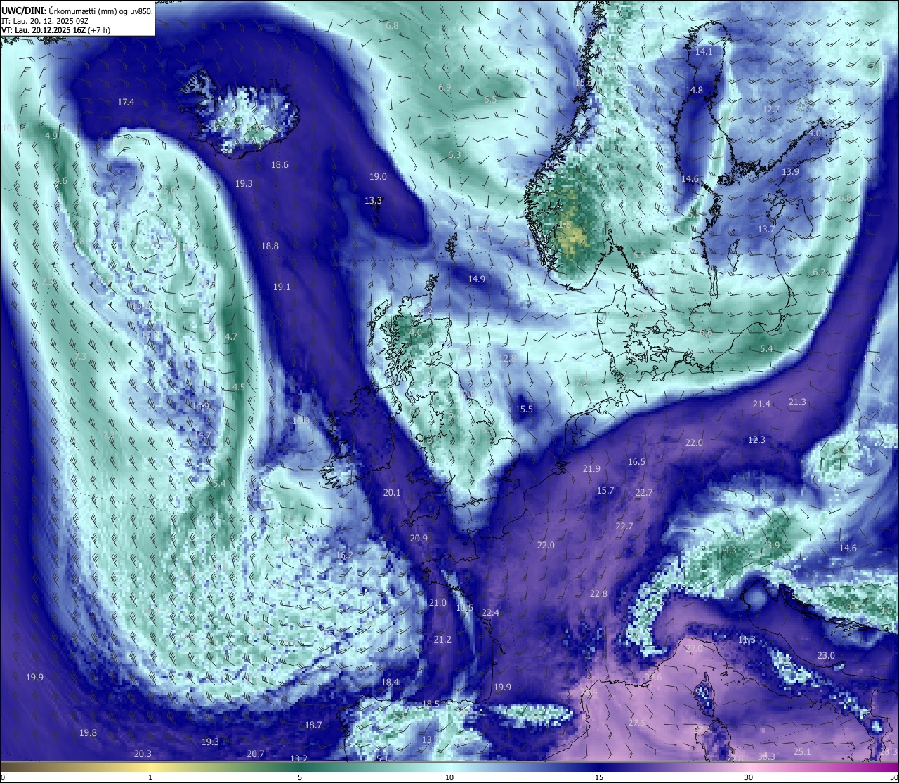Pick the 13.3 value label
The image size is (899, 783).
(373, 201)
